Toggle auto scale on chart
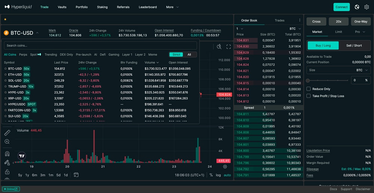 (227, 175)
